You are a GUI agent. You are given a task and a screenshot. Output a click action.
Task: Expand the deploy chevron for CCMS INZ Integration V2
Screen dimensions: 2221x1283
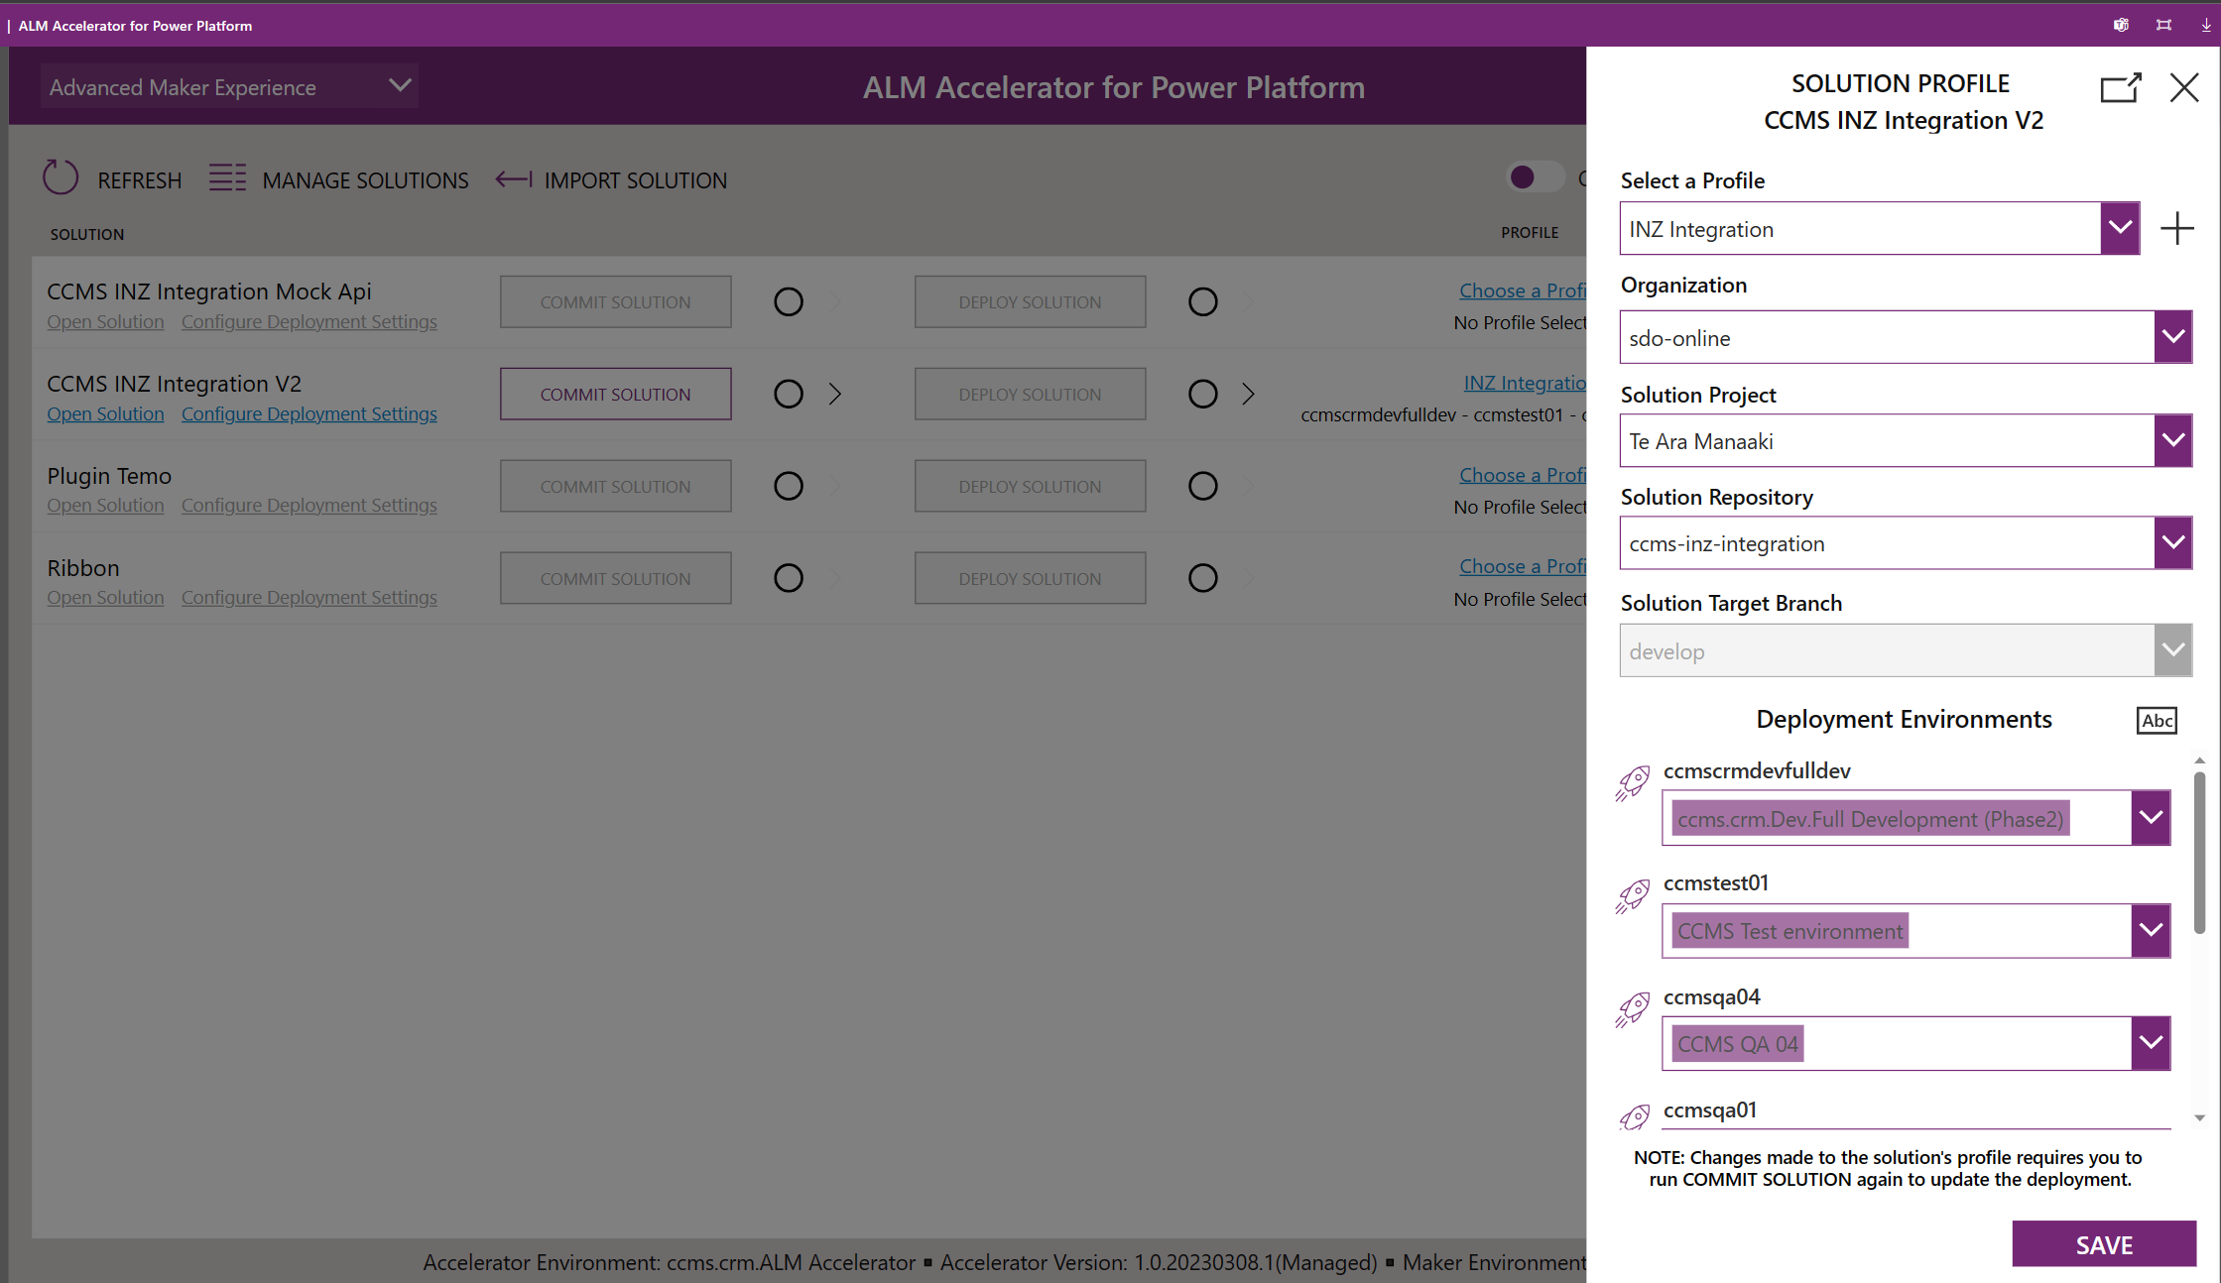coord(1248,394)
